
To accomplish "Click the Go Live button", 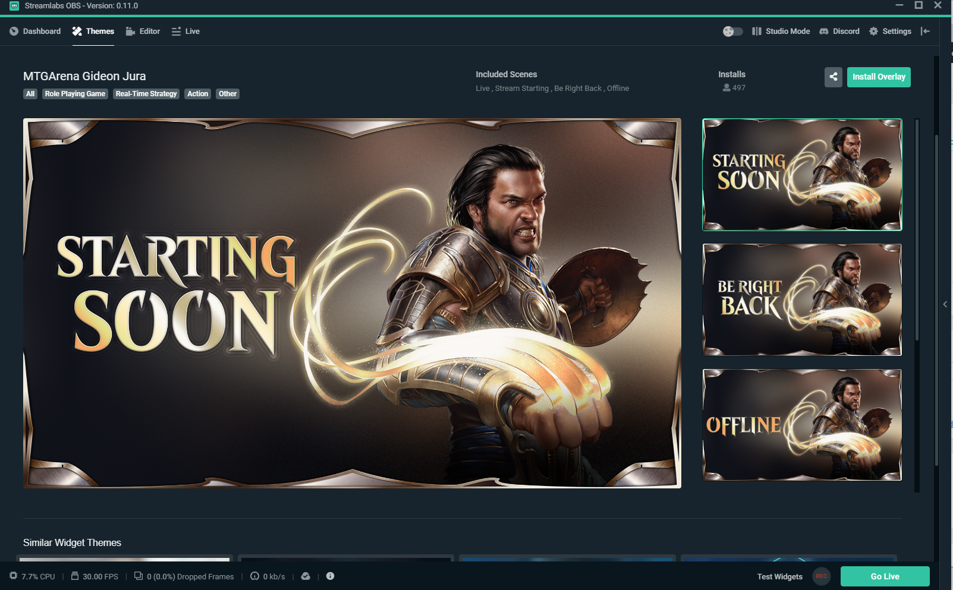I will pos(885,576).
